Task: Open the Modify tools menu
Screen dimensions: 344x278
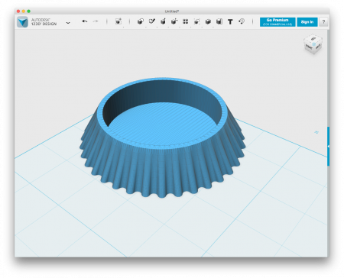Action: [174, 21]
